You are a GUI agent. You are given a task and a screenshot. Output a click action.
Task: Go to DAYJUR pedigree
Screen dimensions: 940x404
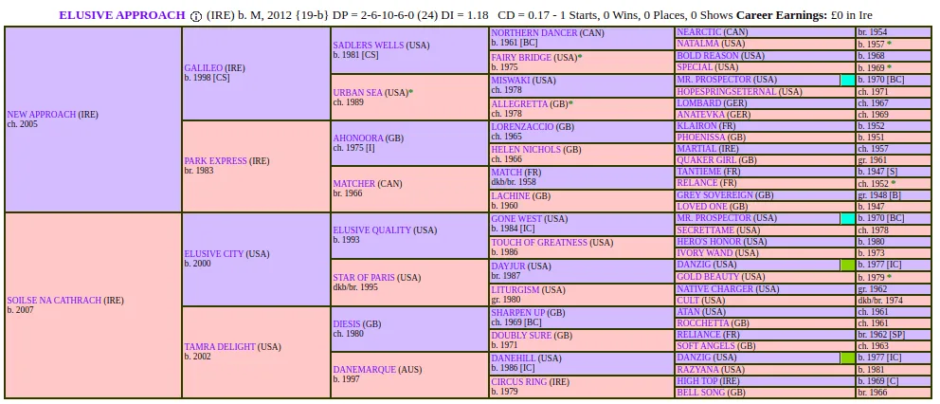(x=508, y=266)
